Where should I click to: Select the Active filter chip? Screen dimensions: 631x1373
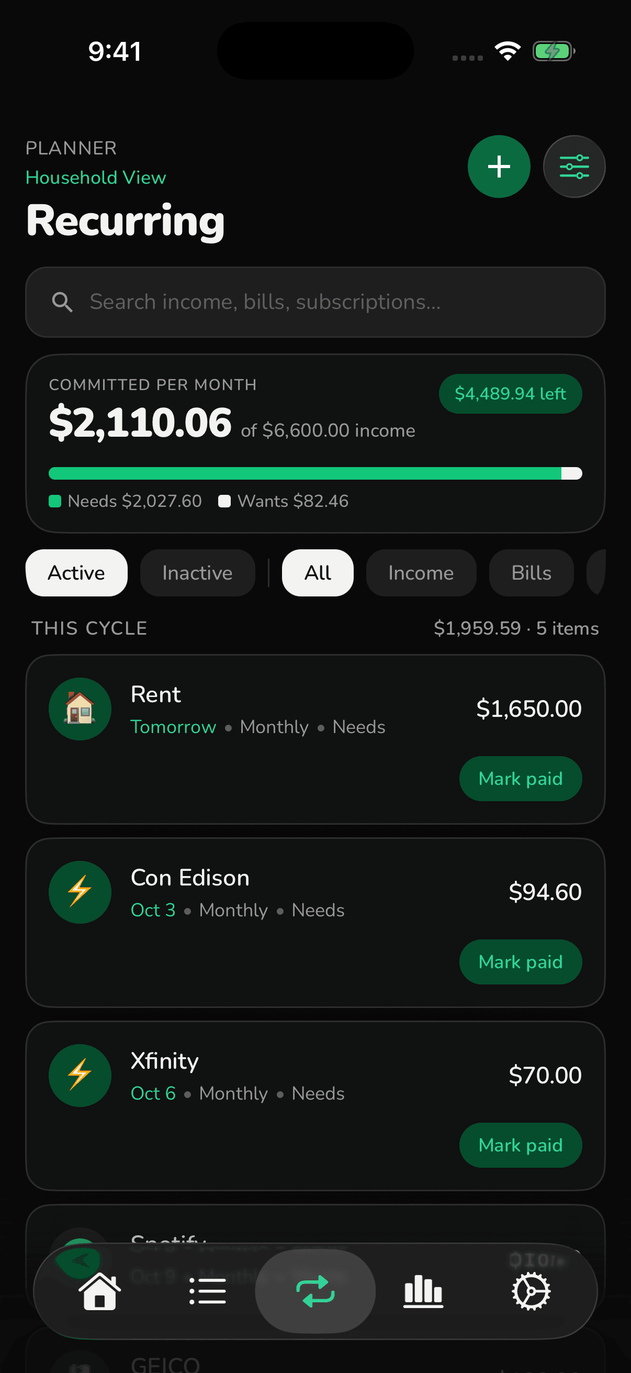point(77,572)
